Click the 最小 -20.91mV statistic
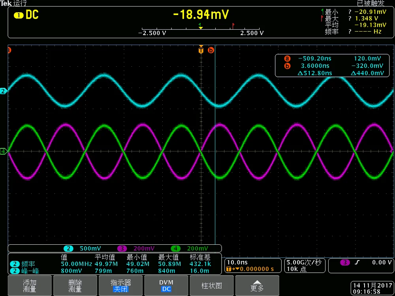Screen dimensions: 395x296 [x=355, y=12]
